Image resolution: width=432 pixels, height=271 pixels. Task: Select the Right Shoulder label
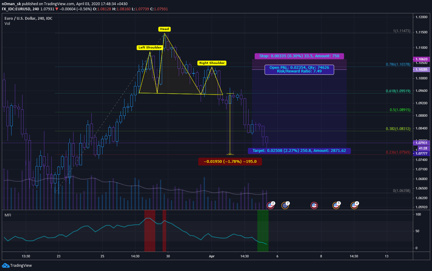212,63
